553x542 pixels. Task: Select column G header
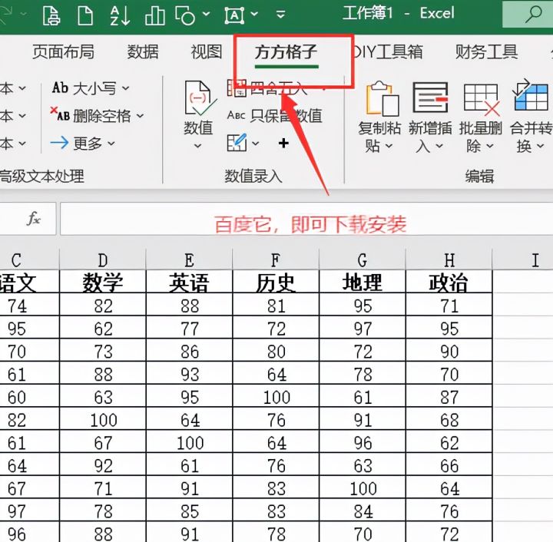tap(363, 260)
